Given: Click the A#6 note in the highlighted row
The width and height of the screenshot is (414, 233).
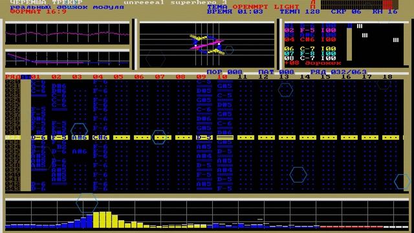Looking at the screenshot, I should [80, 137].
